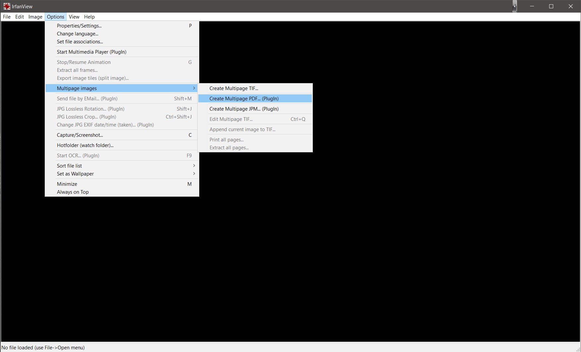The height and width of the screenshot is (352, 581).
Task: Expand the Multipage images submenu
Action: tap(122, 88)
